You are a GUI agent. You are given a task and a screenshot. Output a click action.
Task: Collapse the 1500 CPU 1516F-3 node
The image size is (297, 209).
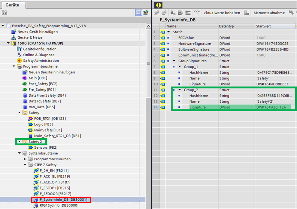(x=9, y=43)
